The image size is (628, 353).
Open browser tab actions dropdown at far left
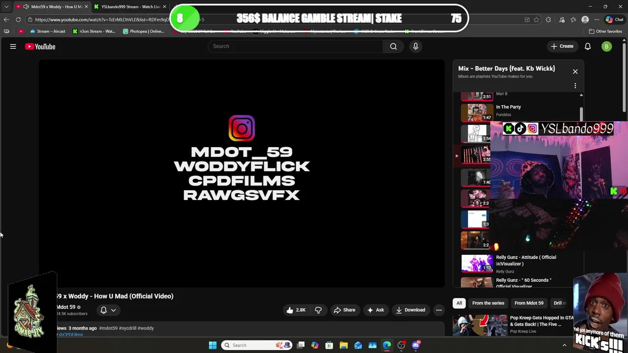point(6,6)
